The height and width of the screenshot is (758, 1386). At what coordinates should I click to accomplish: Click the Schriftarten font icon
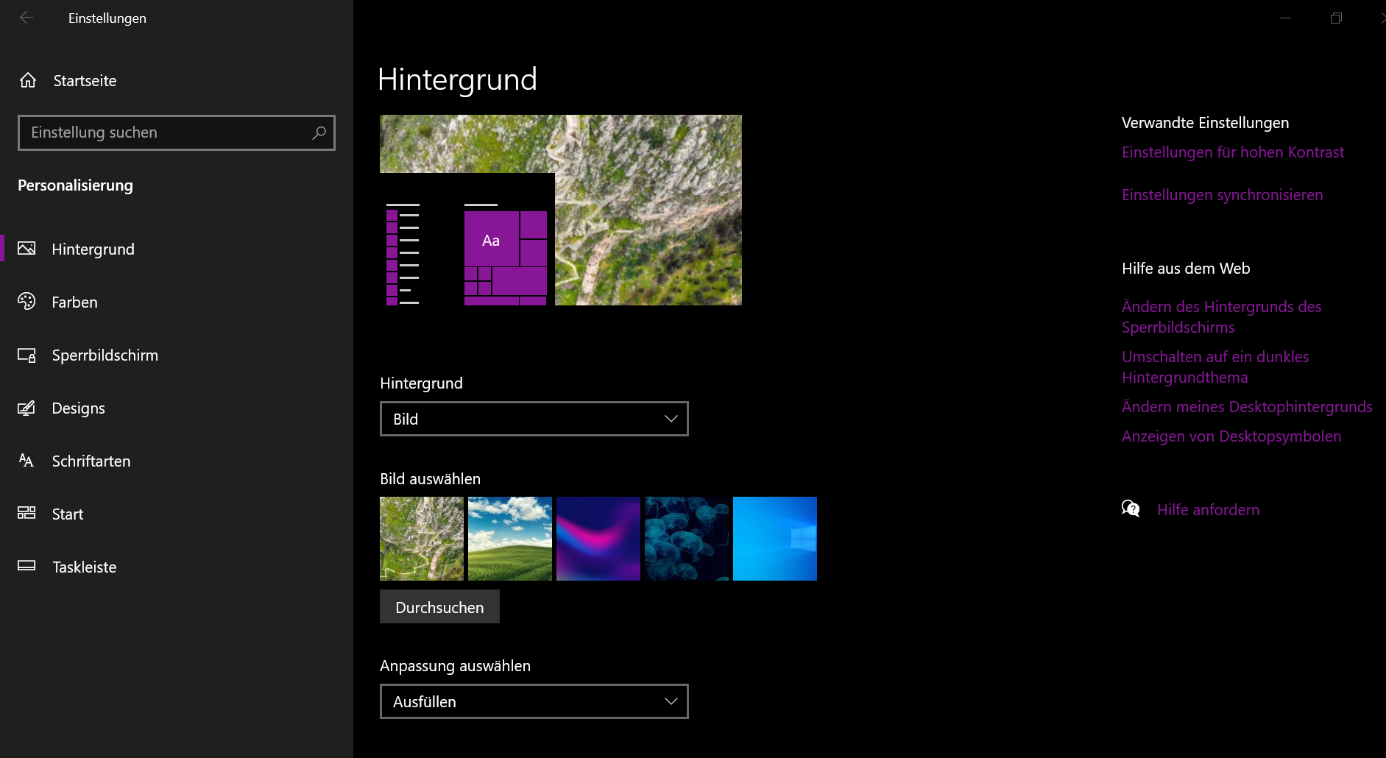click(x=26, y=461)
